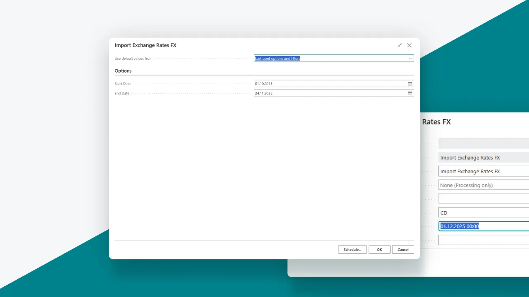The width and height of the screenshot is (529, 297).
Task: Collapse the Options section heading
Action: click(123, 71)
